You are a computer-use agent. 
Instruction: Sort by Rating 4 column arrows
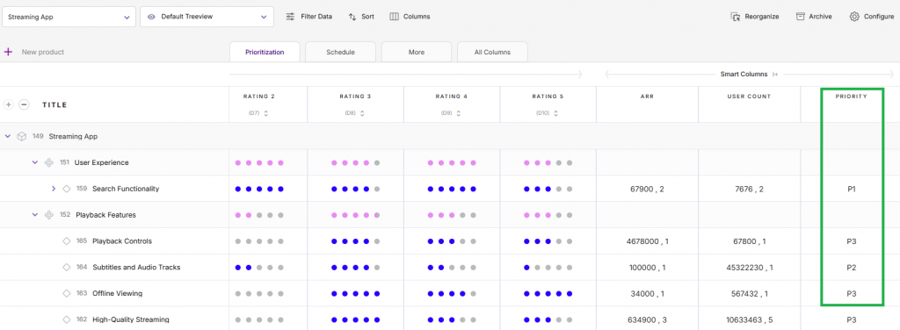(x=458, y=113)
